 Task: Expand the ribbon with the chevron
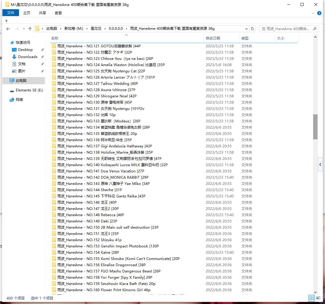[x=313, y=13]
